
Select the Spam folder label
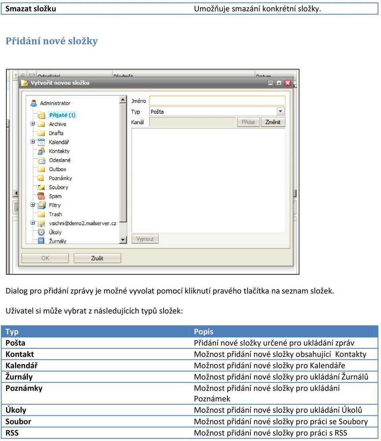[55, 196]
